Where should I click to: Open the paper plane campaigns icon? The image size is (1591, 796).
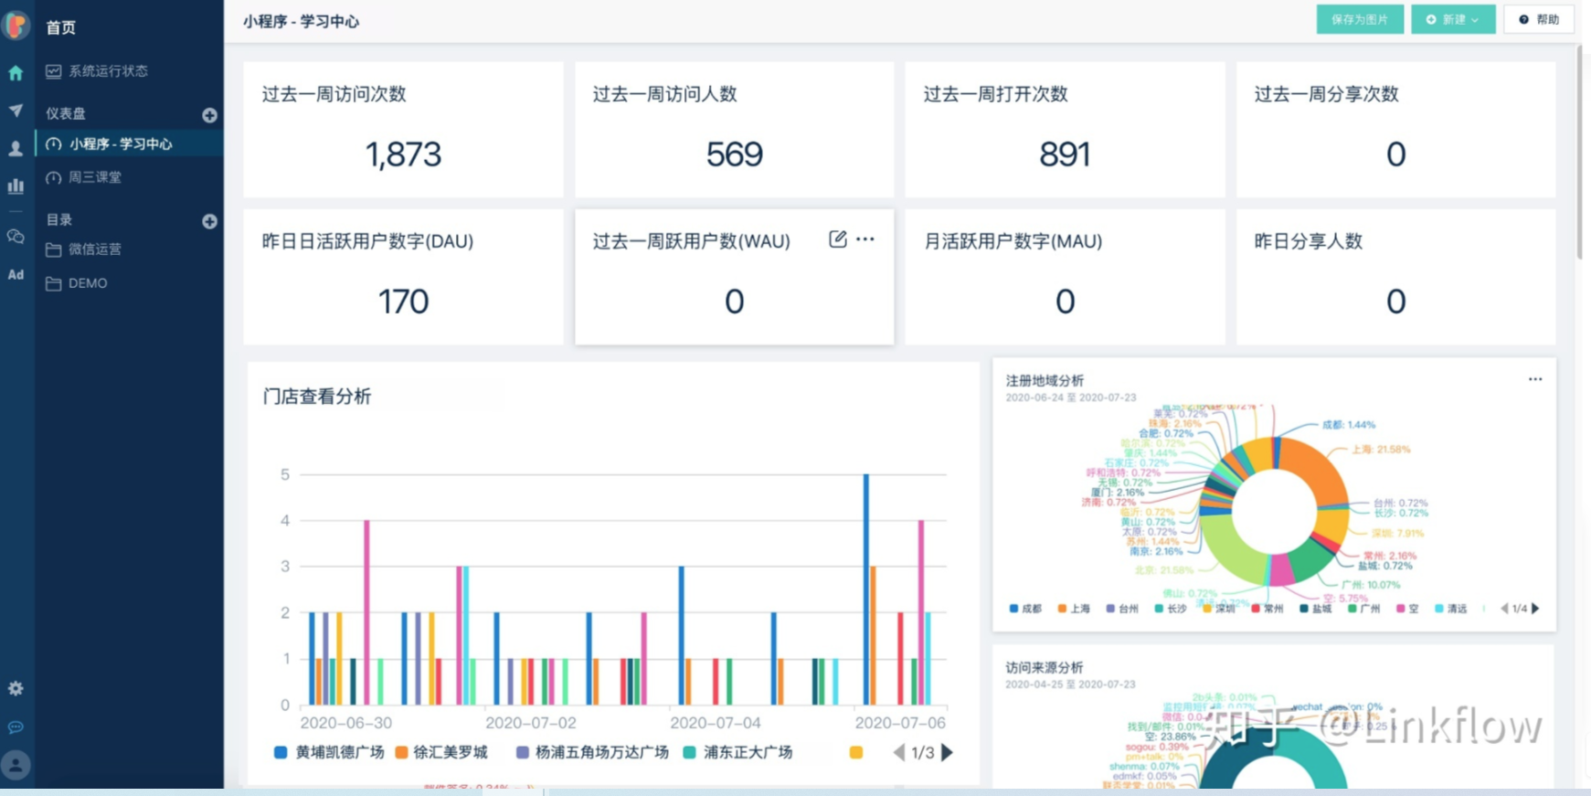(x=16, y=111)
